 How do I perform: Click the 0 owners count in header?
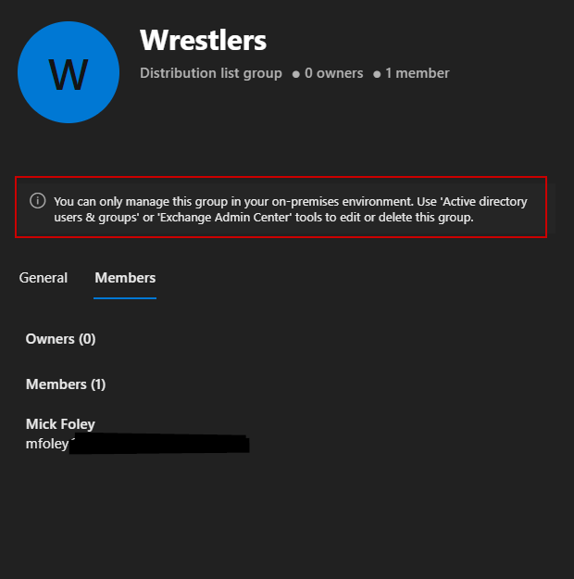click(x=334, y=73)
